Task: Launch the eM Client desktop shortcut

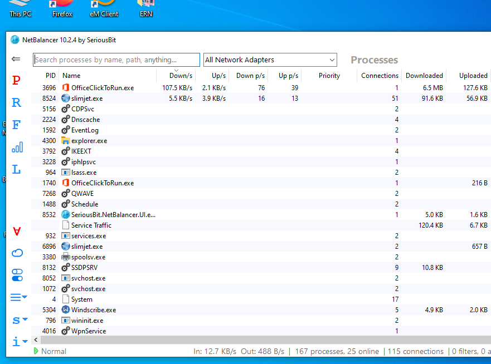Action: click(x=104, y=9)
